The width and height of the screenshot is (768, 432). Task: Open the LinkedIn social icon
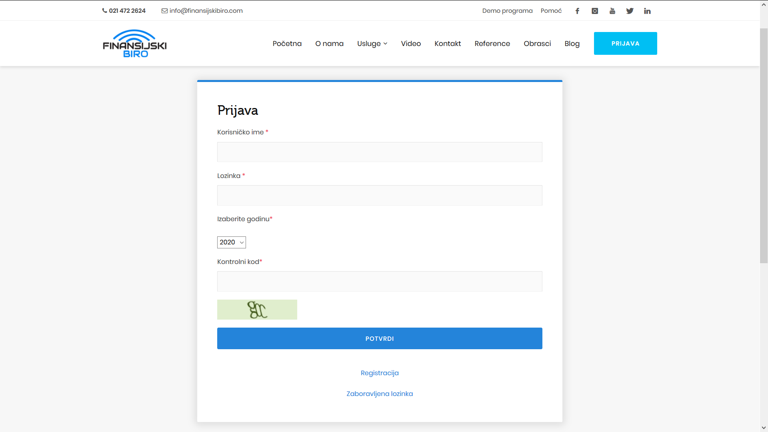coord(647,11)
